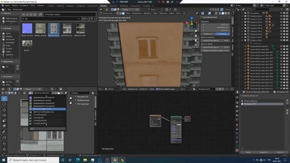Click the Material Output node in node editor

(x=188, y=119)
